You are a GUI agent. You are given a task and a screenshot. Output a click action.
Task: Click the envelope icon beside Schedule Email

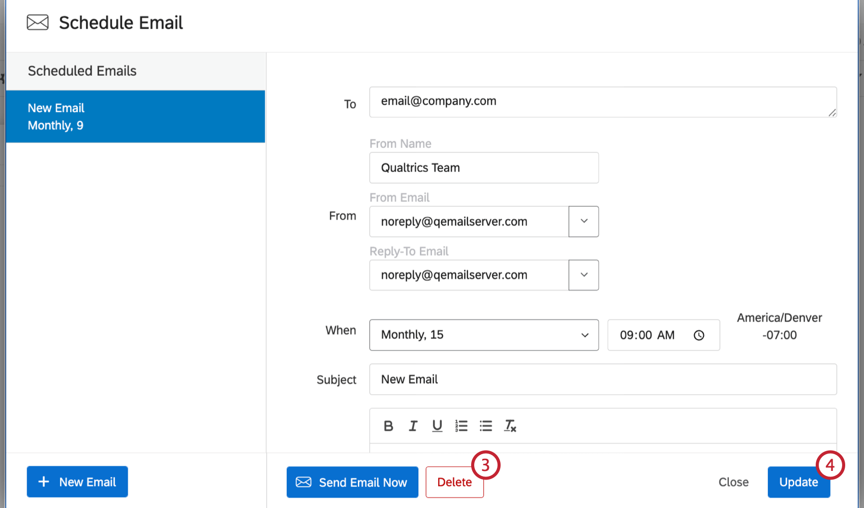pyautogui.click(x=37, y=22)
